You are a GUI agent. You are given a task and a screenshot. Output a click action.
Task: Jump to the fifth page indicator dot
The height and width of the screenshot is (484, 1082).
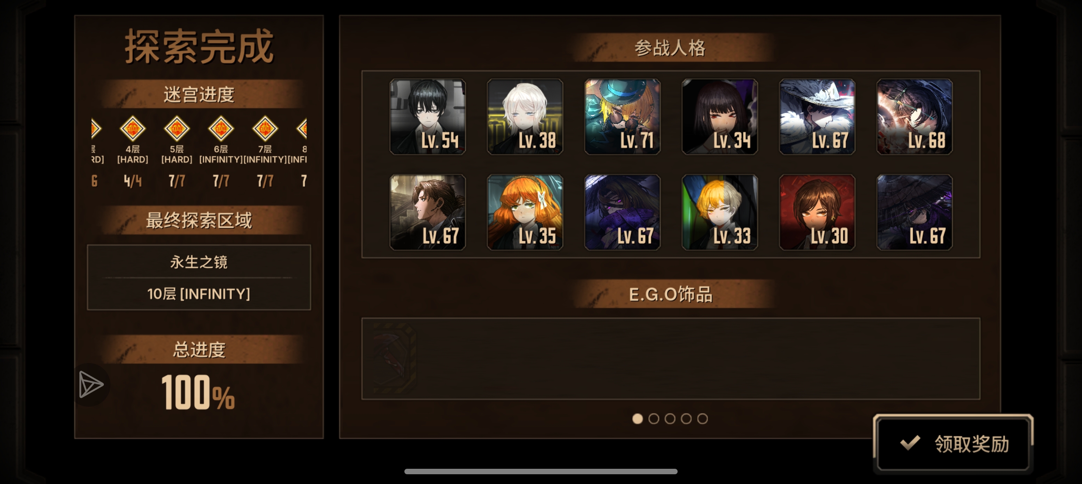(702, 418)
